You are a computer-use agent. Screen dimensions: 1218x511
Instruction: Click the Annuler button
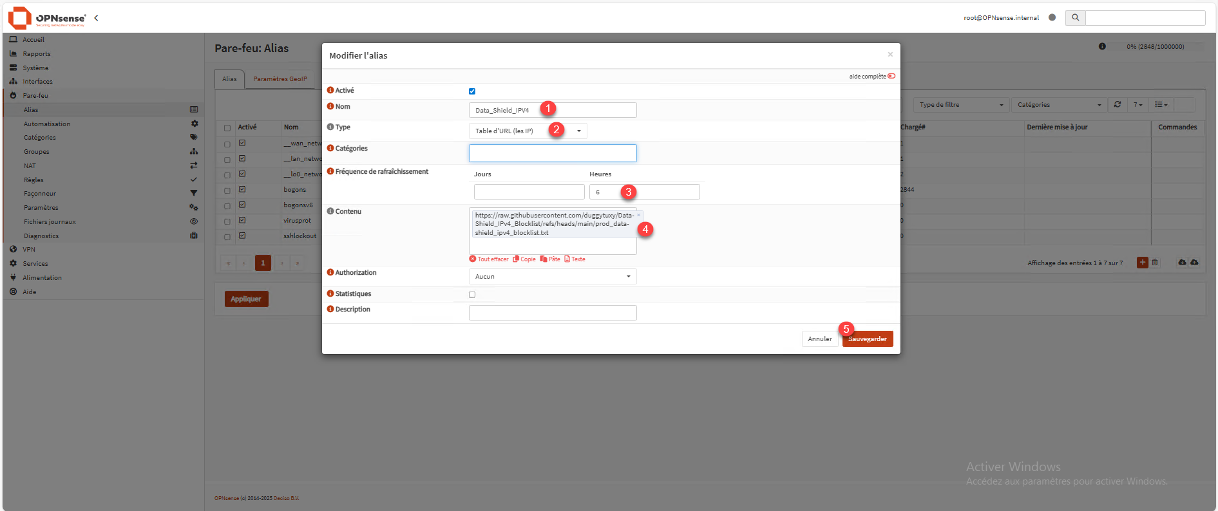(819, 339)
